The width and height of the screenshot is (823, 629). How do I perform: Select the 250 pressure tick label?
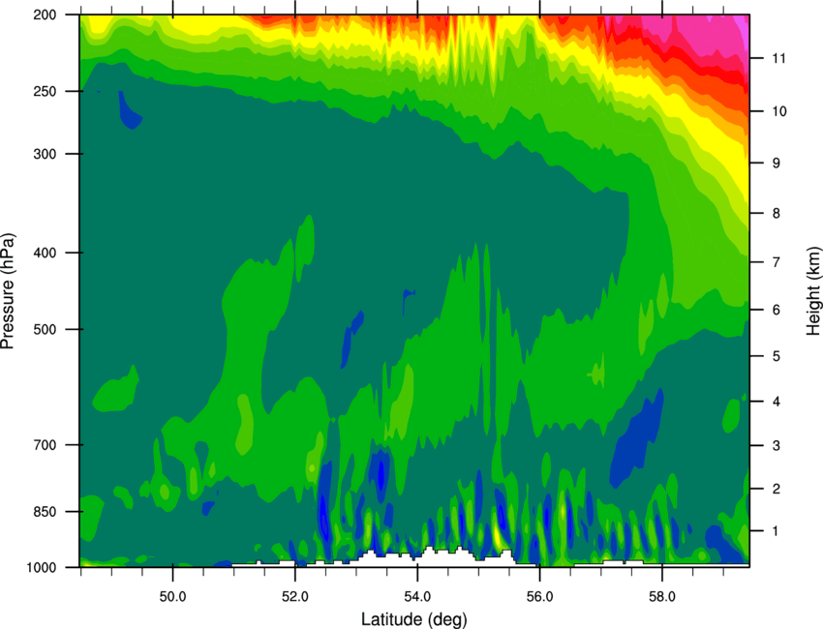(x=46, y=91)
